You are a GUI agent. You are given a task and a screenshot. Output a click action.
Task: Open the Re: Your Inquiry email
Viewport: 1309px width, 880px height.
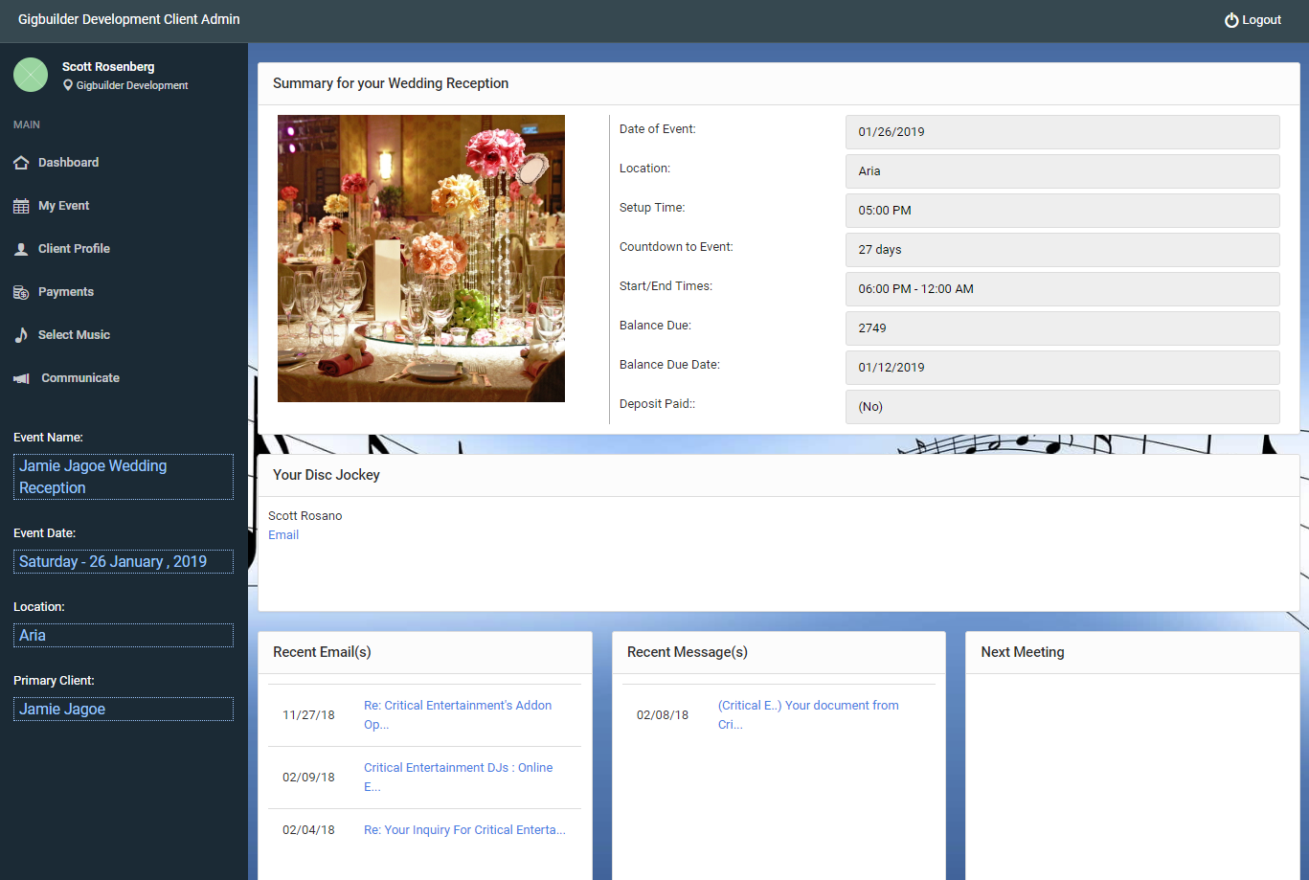(464, 830)
